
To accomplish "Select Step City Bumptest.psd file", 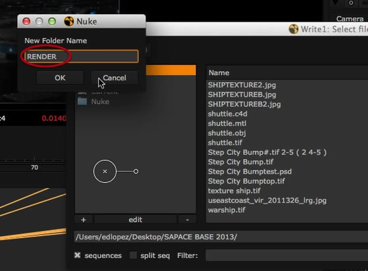I will click(250, 172).
